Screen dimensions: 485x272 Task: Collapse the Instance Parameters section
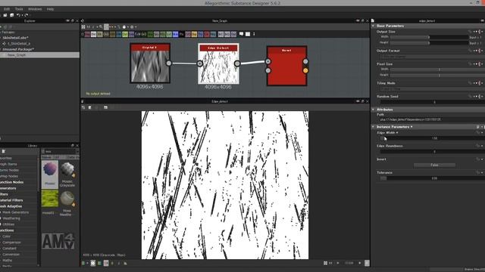[374, 127]
